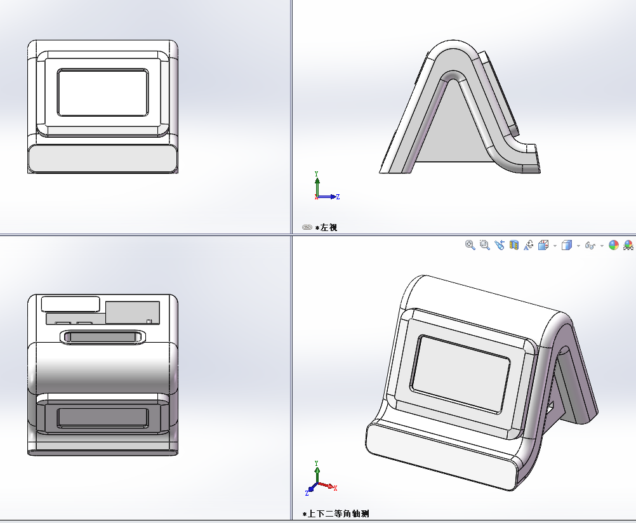Expand the Display Style dropdown arrow
This screenshot has height=523, width=636.
(578, 246)
